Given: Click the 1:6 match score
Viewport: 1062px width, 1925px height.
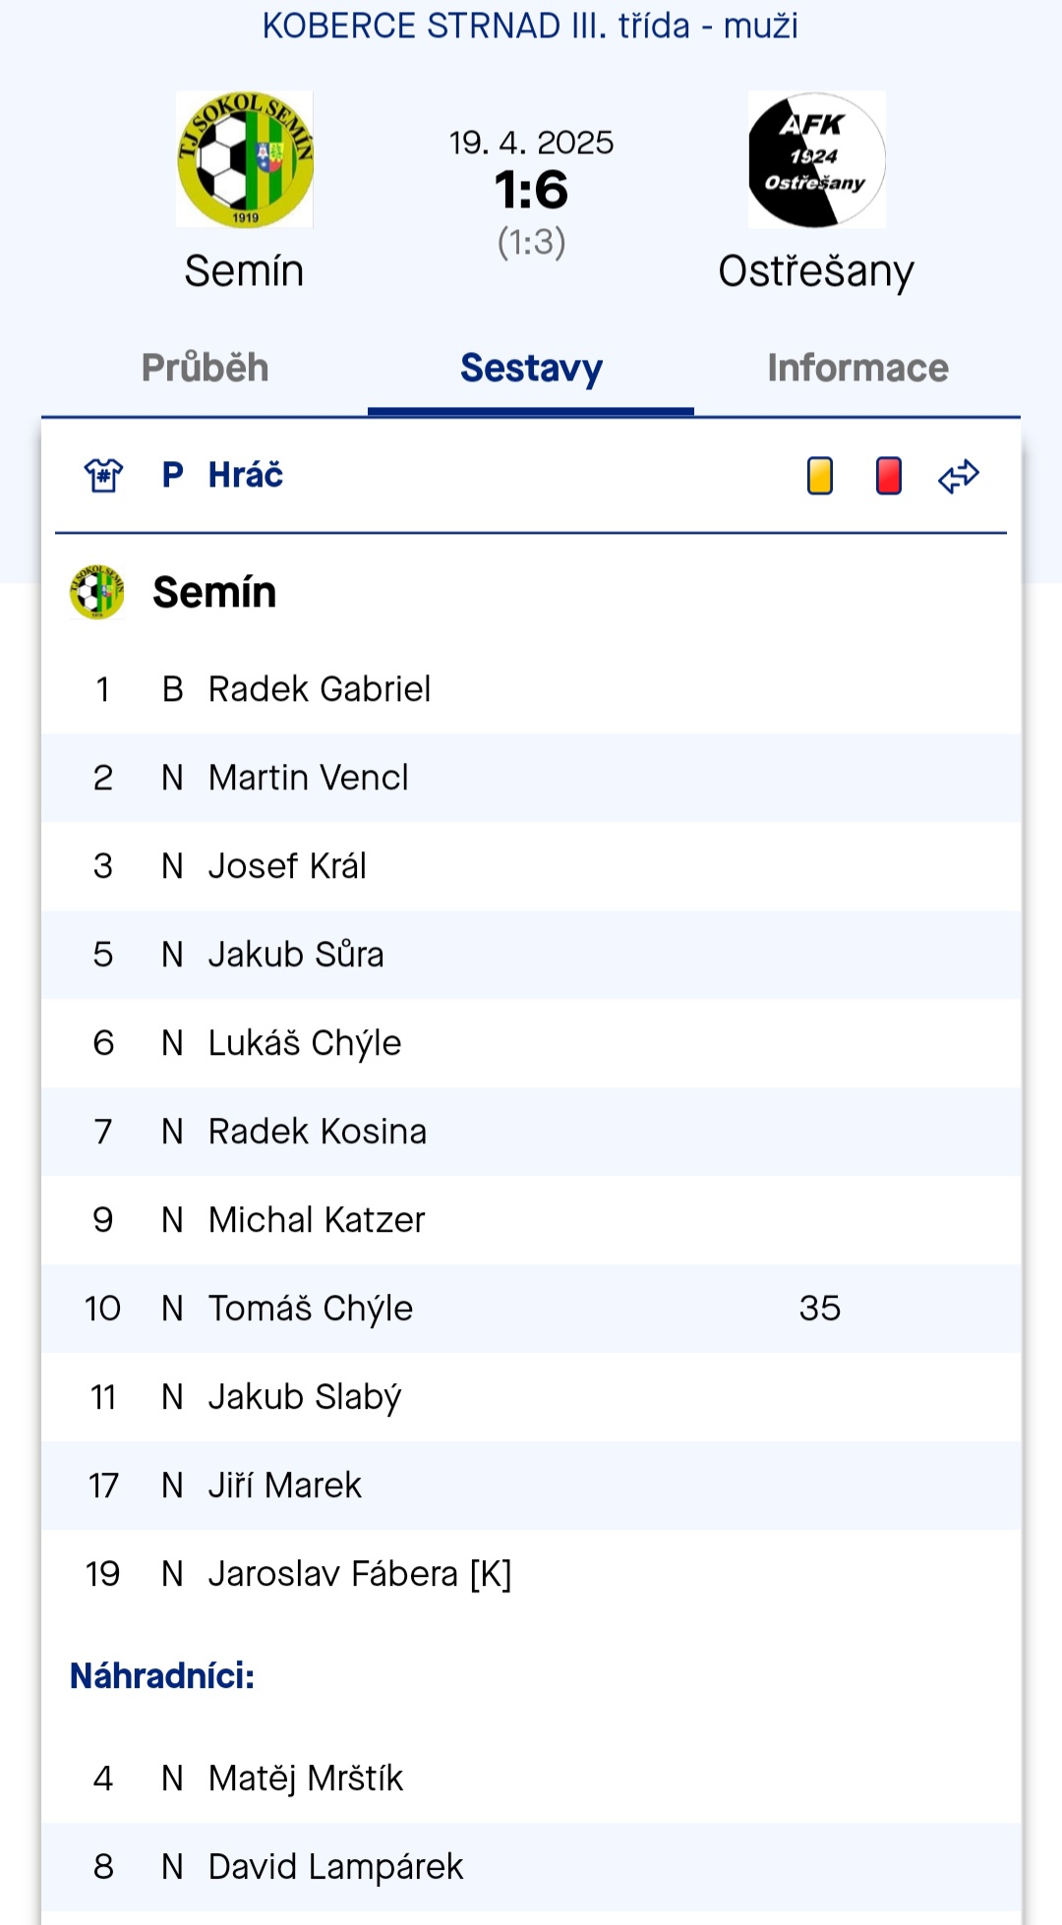Looking at the screenshot, I should [x=531, y=190].
